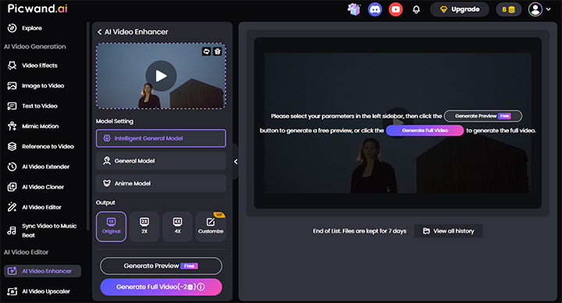Select Anime Model option
Viewport: 562px width, 303px height.
[161, 183]
